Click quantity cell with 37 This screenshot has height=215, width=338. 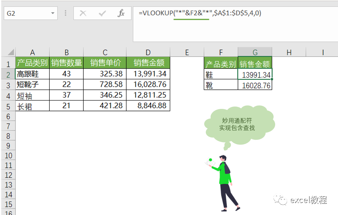pyautogui.click(x=66, y=95)
